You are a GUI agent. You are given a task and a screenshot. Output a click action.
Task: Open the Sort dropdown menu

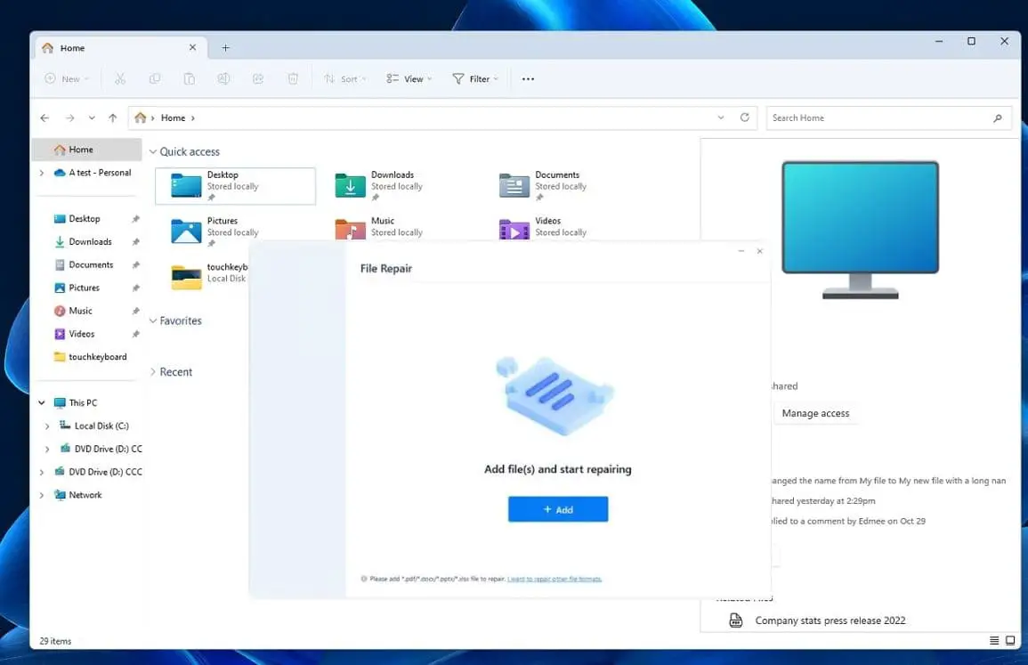[x=344, y=78]
